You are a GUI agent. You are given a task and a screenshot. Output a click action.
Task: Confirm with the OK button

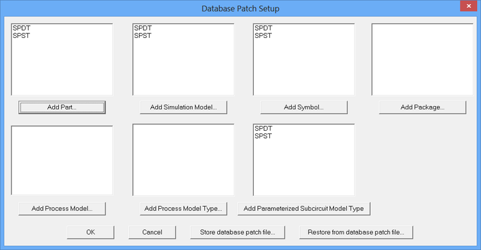(90, 232)
